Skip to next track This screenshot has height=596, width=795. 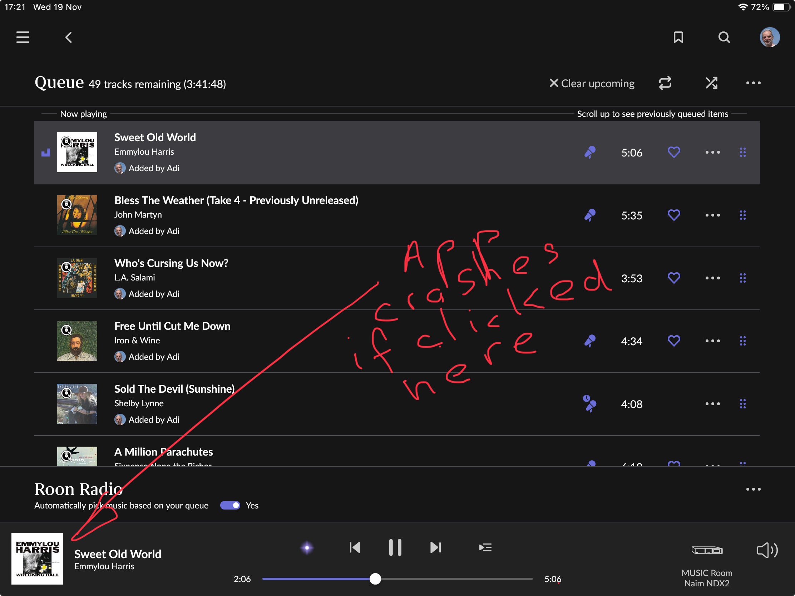435,547
